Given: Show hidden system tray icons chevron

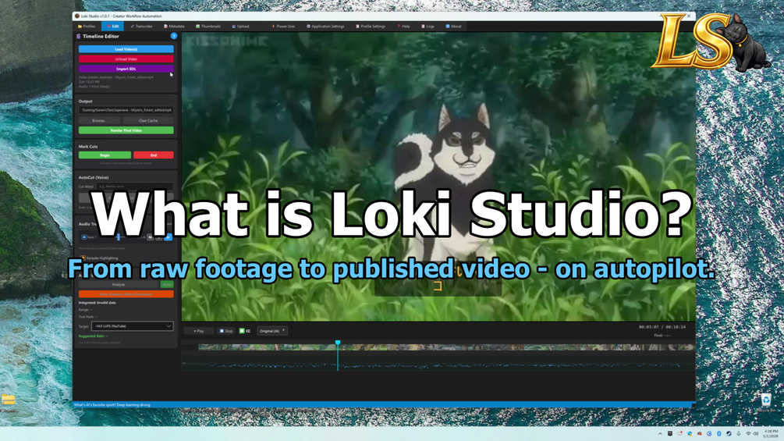Looking at the screenshot, I should tap(660, 433).
